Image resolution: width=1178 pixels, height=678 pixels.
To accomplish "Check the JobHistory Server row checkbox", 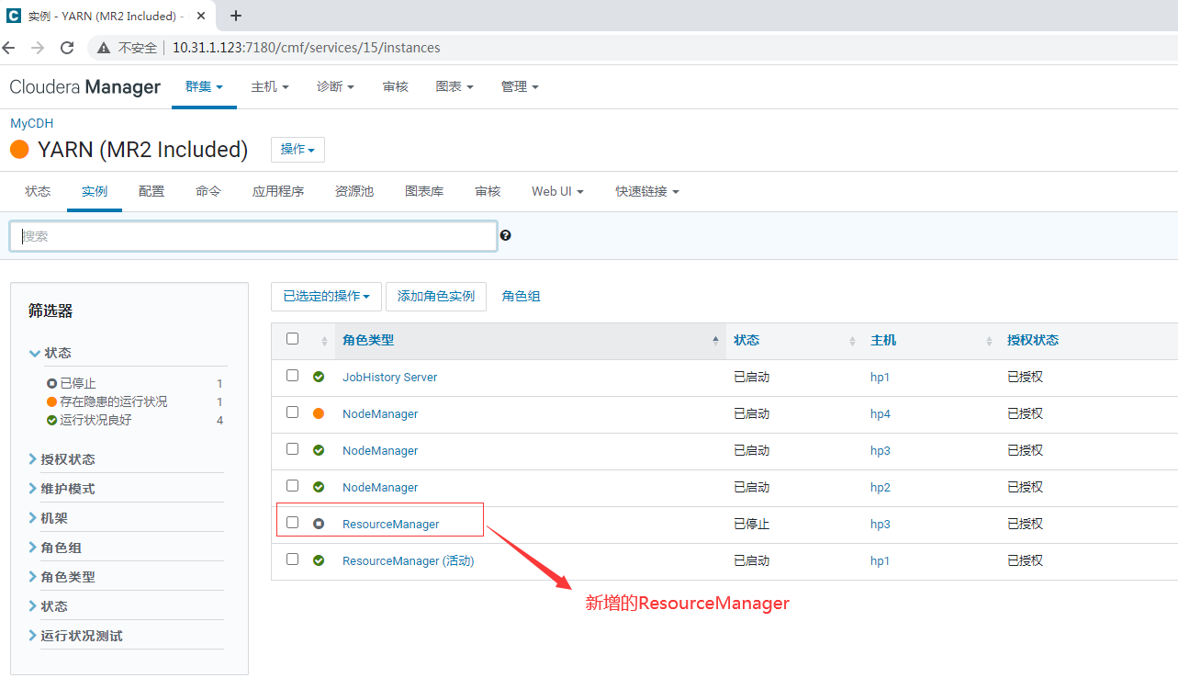I will click(292, 375).
